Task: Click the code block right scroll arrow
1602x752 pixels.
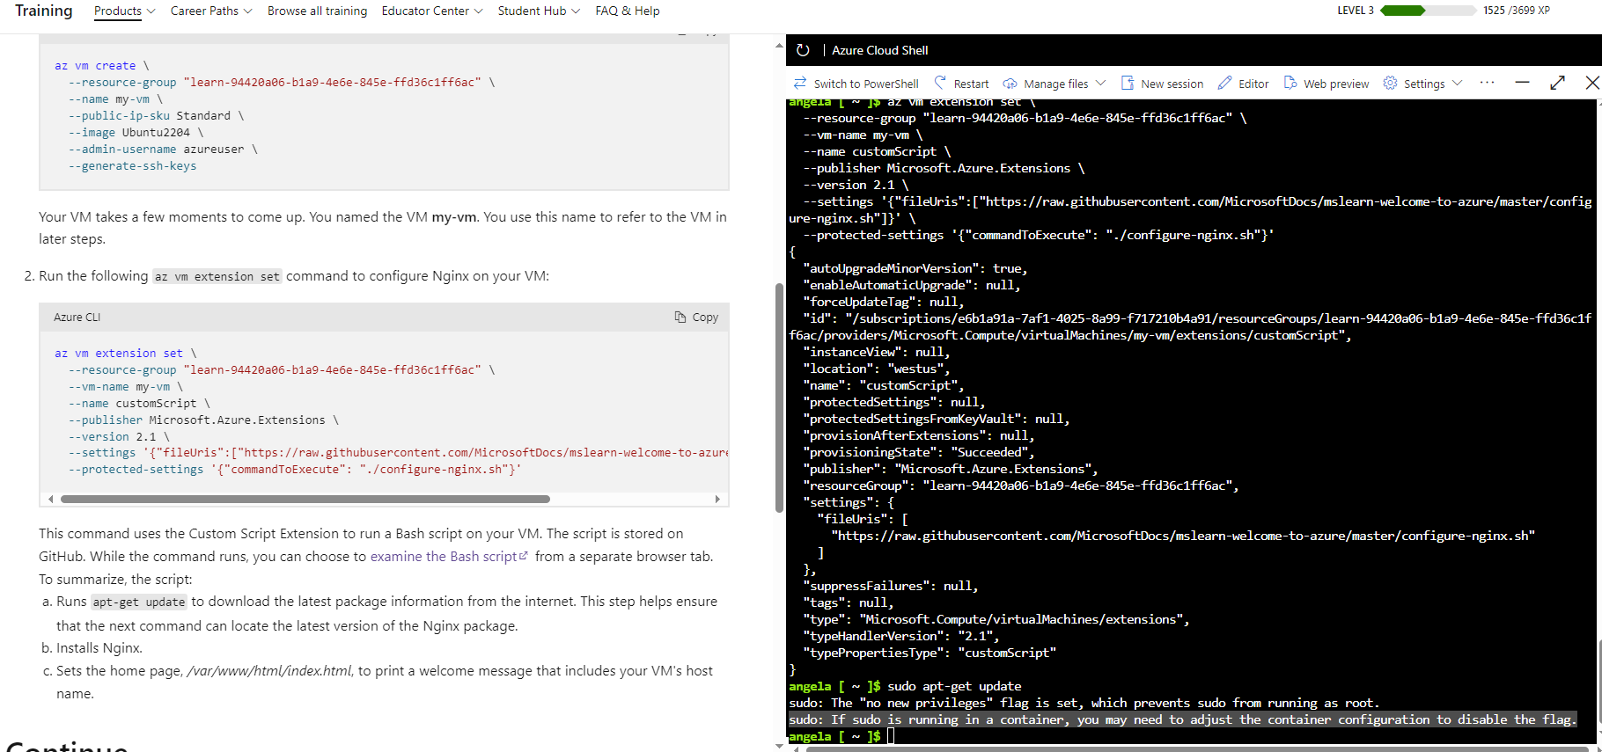Action: tap(717, 499)
